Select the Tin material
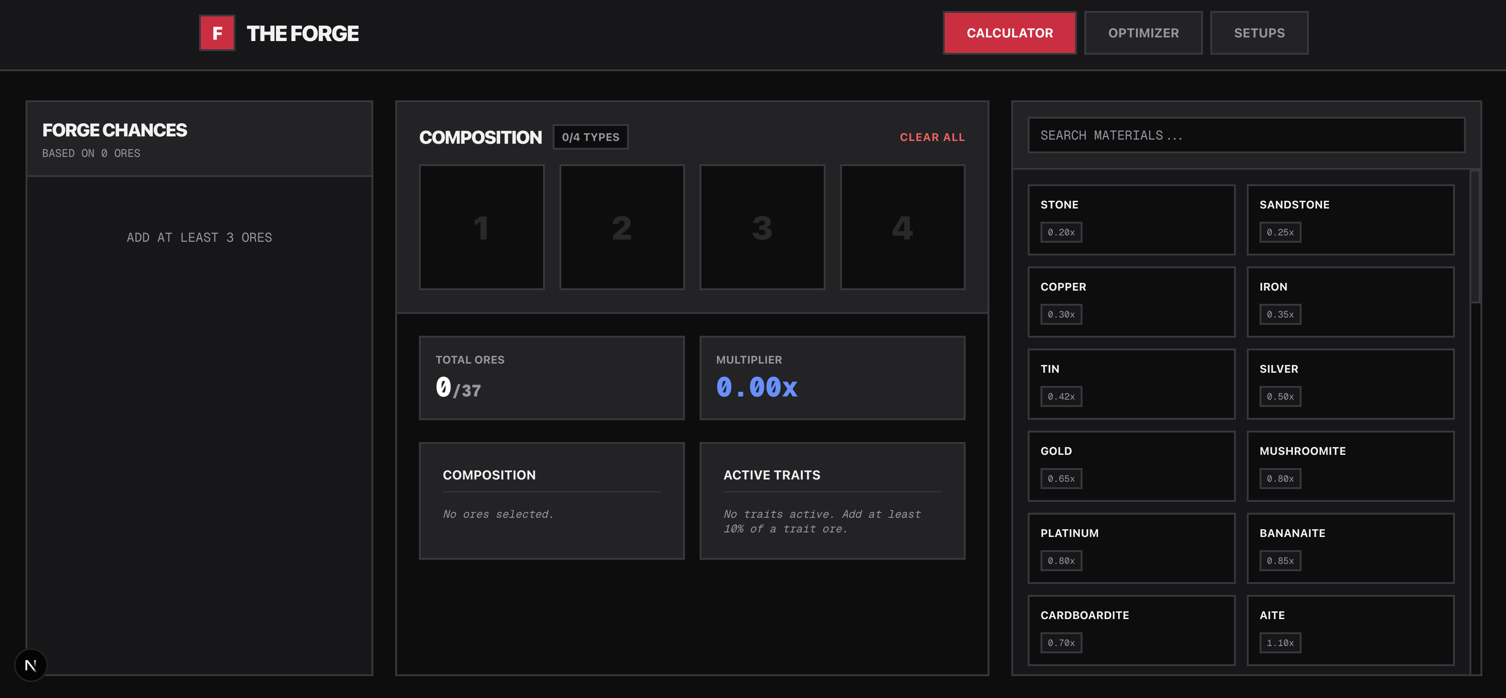 click(x=1131, y=384)
